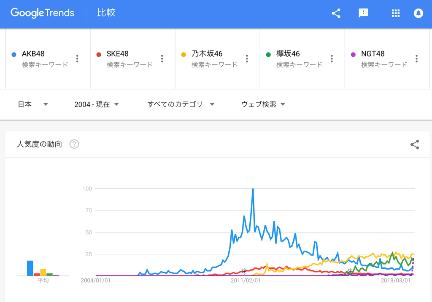
Task: Click the yellow 乃木坂46 color dot
Action: 184,54
